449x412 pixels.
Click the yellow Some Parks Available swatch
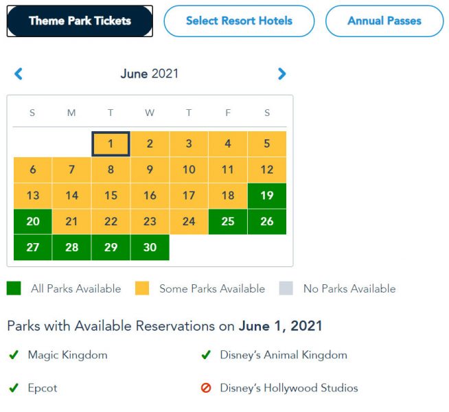tap(143, 288)
